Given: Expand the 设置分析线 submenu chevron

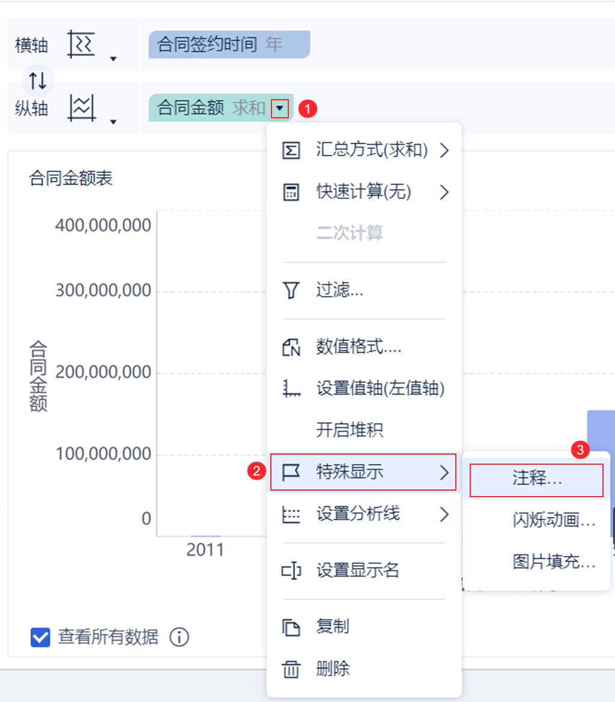Looking at the screenshot, I should [444, 515].
